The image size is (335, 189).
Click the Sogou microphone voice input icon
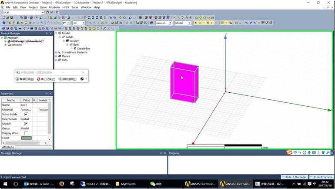[x=309, y=152]
